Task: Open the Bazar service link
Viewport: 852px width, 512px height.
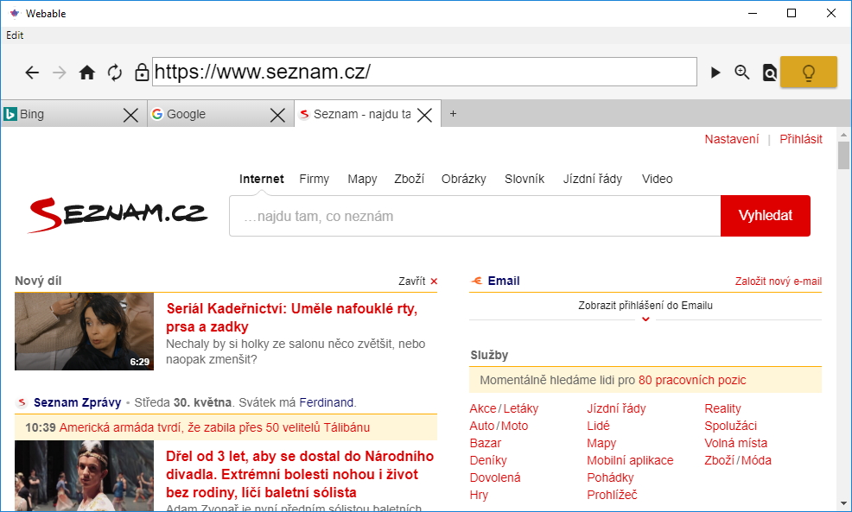Action: (486, 443)
